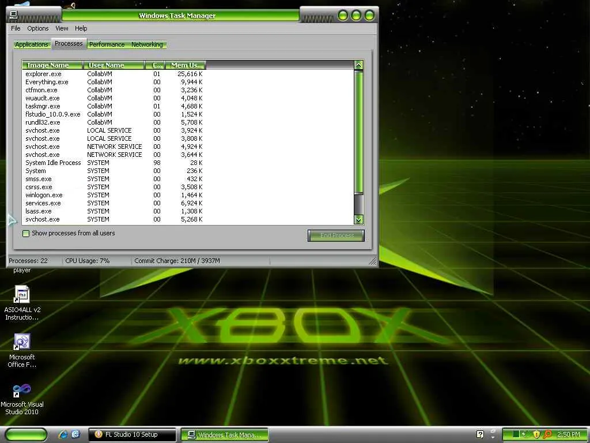The height and width of the screenshot is (443, 590).
Task: Click the Windows Task Manager taskbar button
Action: coord(225,434)
